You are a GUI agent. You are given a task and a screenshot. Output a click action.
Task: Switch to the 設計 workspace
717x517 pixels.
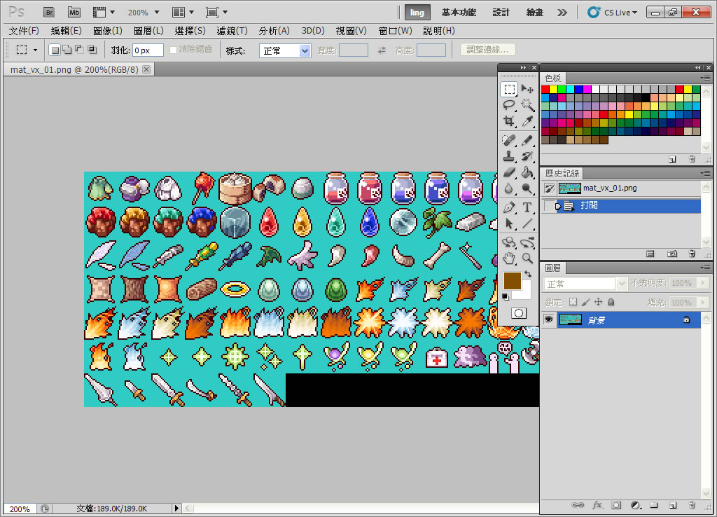point(501,13)
